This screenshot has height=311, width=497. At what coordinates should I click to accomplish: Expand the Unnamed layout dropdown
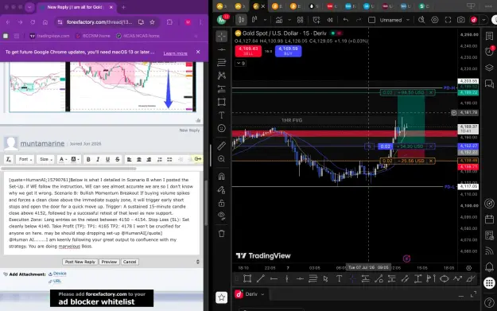point(408,20)
